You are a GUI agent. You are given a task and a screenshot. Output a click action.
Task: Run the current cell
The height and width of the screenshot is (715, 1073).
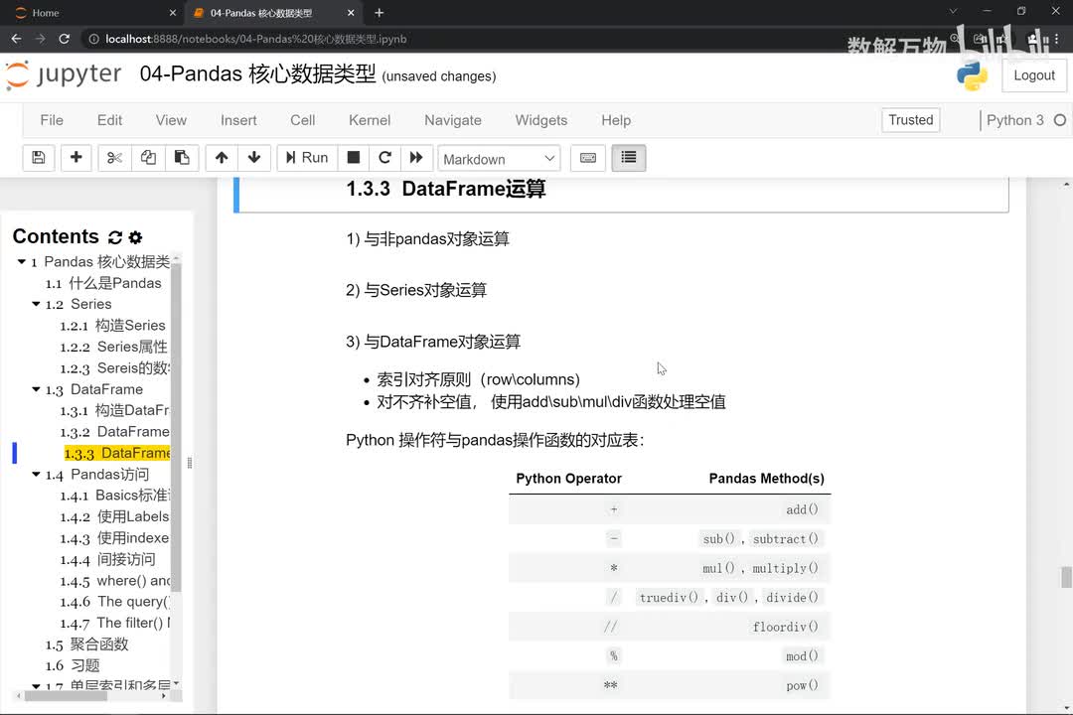[x=307, y=158]
